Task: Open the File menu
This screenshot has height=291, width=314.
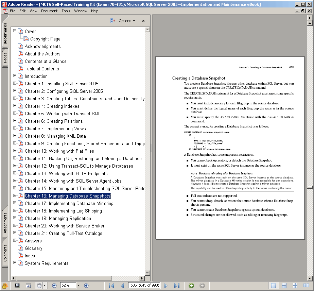Action: pos(13,11)
